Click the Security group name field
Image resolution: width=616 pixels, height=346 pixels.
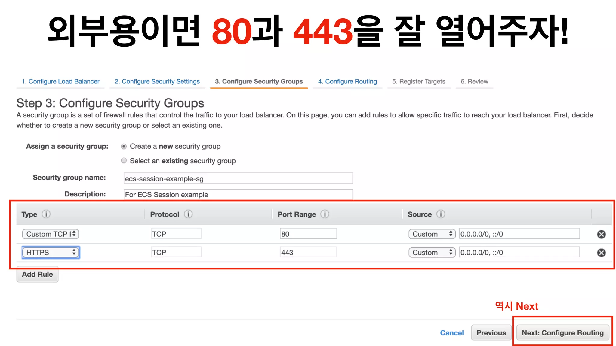[x=238, y=178]
